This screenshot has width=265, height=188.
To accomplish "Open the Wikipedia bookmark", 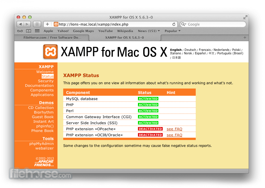I will 125,31.
